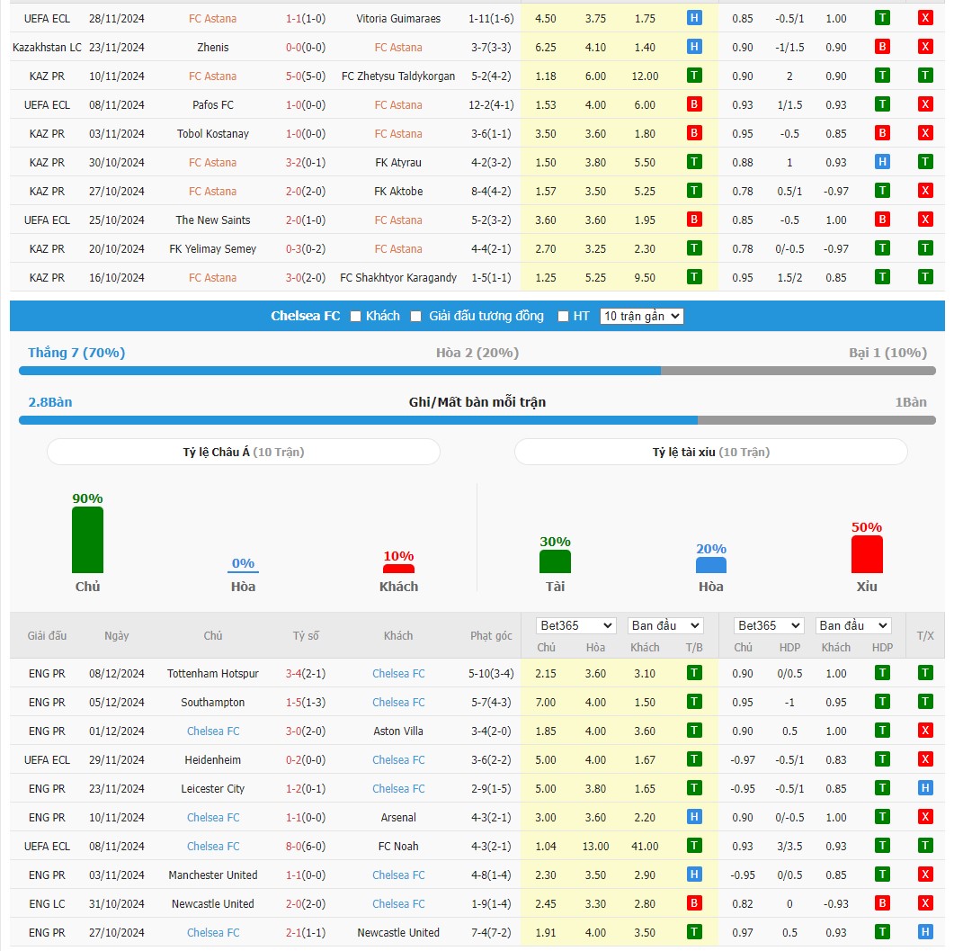Toggle the HT checkbox in the Chelsea FC bar
This screenshot has height=951, width=954.
(564, 317)
